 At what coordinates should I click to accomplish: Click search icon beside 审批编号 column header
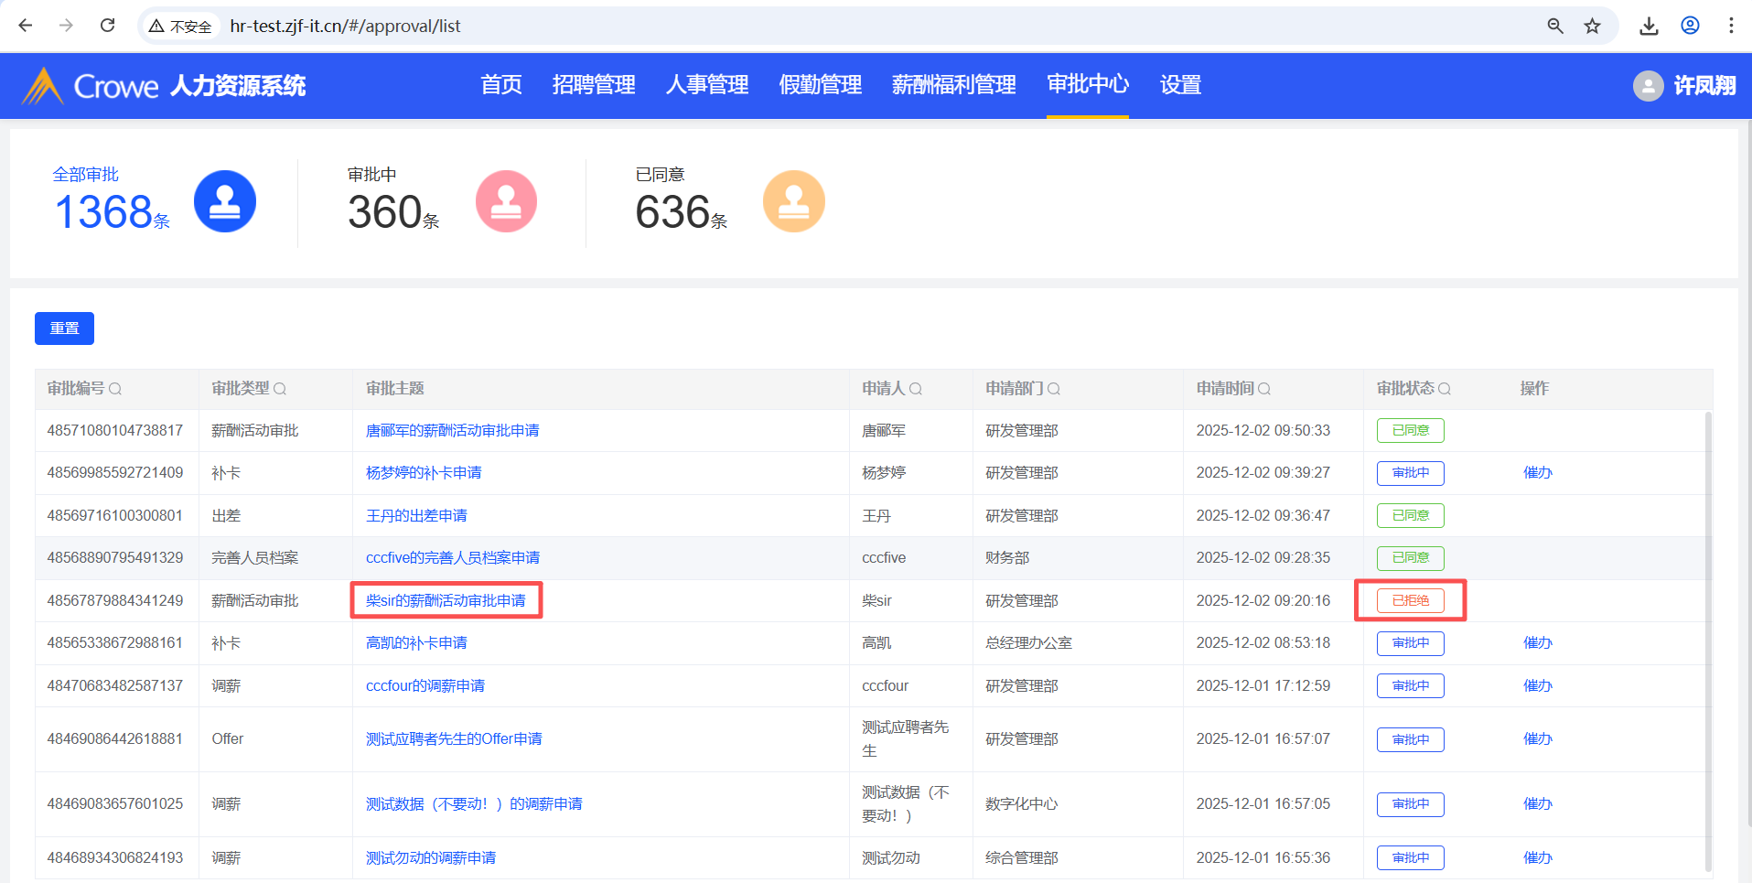pyautogui.click(x=115, y=389)
